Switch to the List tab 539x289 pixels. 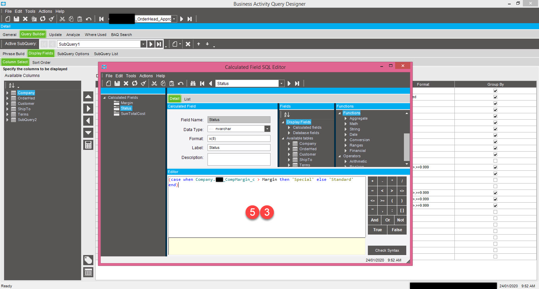click(187, 99)
